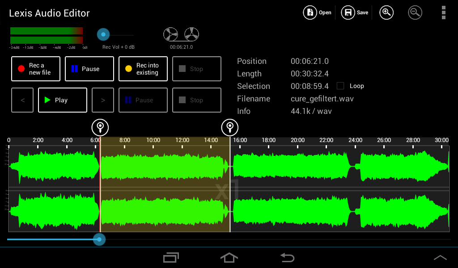The width and height of the screenshot is (458, 268).
Task: Click the playback position slider handle
Action: [x=99, y=239]
